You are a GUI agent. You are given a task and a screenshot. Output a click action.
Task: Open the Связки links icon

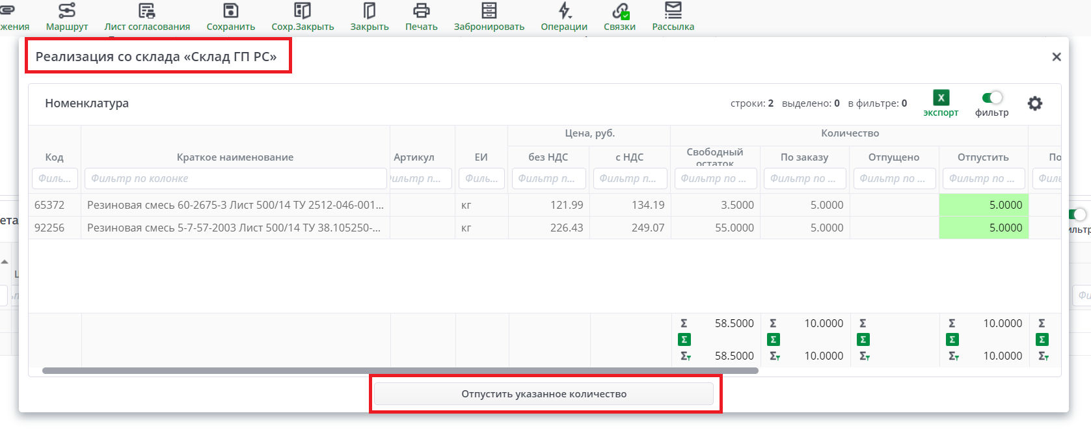click(619, 11)
